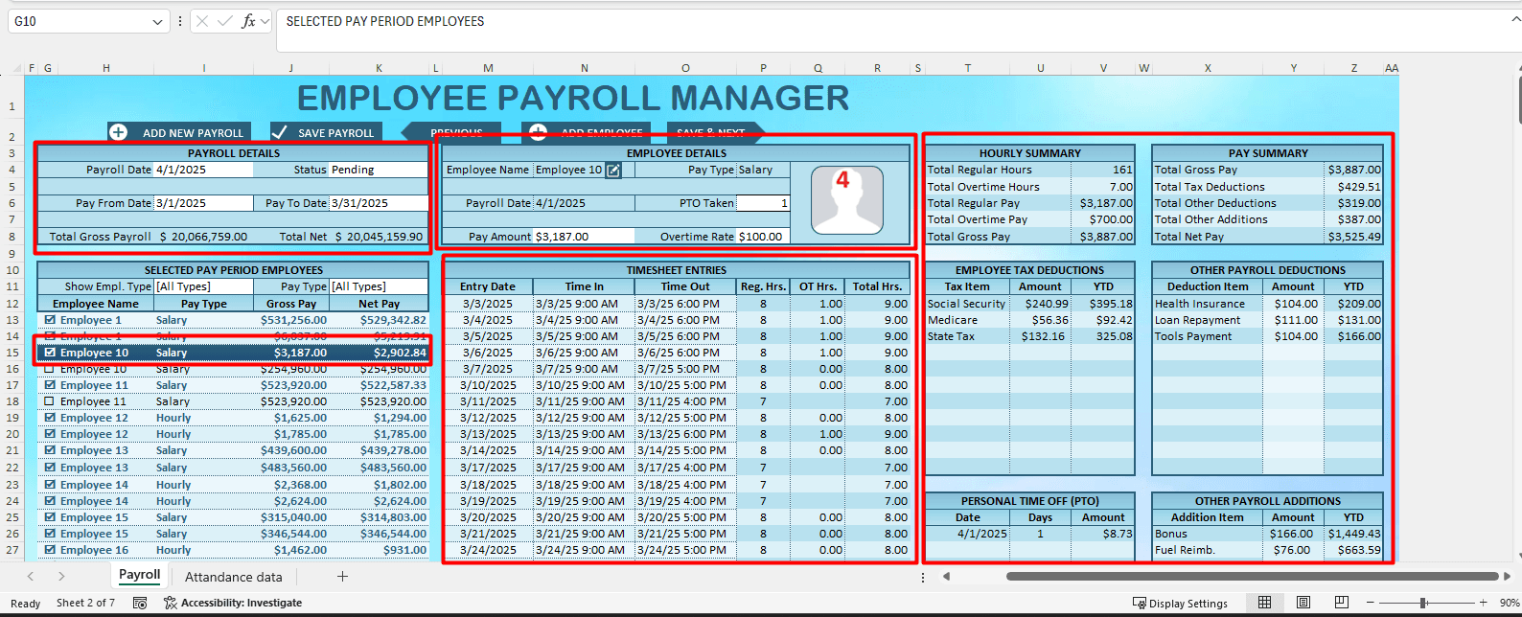Toggle checkbox for Employee 16 $1,462.00 row
Image resolution: width=1522 pixels, height=617 pixels.
[50, 550]
